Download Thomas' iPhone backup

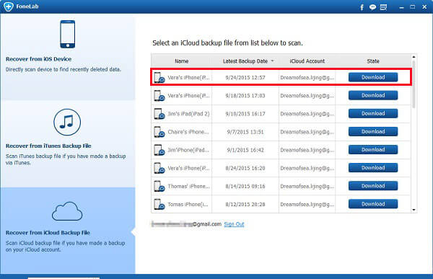[x=373, y=186]
